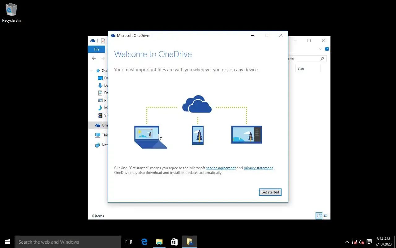Select the Pictures icon in sidebar
This screenshot has height=248, width=396.
pos(100,100)
